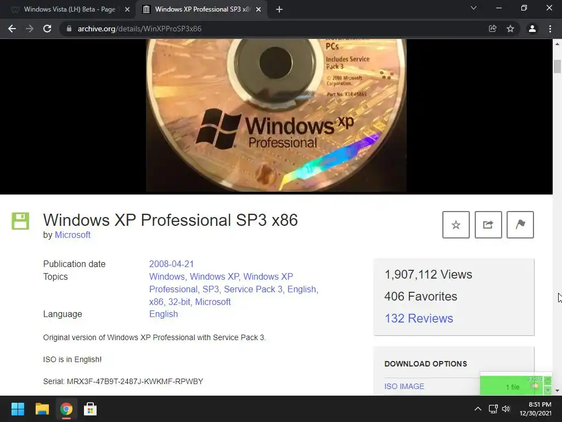The height and width of the screenshot is (422, 562).
Task: Open the 32-bit topic link
Action: [x=179, y=302]
